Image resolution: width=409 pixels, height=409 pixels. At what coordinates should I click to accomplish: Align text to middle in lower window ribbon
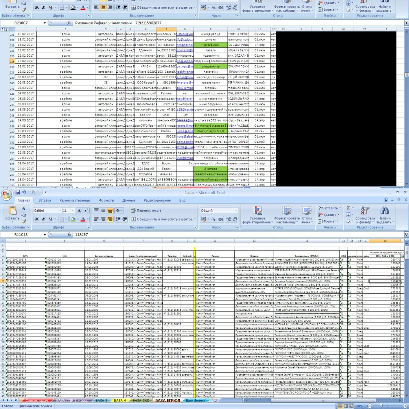tap(103, 210)
